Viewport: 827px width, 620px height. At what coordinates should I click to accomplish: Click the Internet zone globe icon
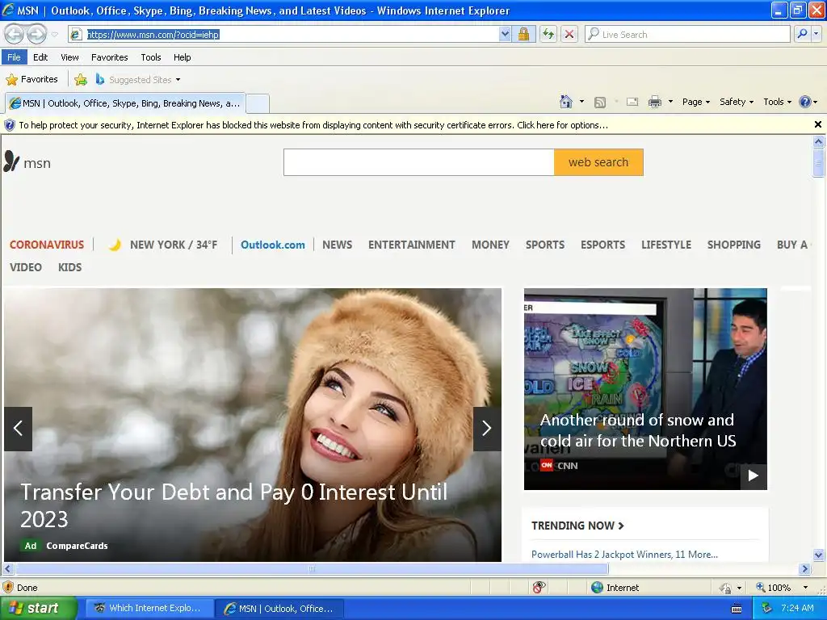pos(597,588)
